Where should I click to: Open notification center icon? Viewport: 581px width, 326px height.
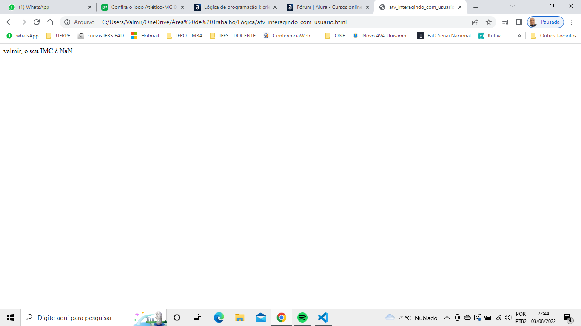(567, 318)
